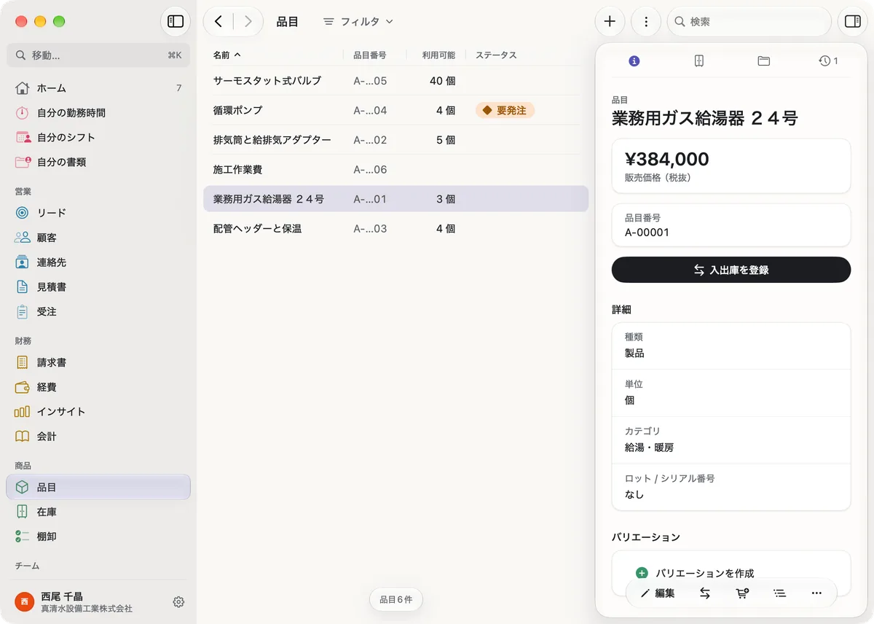This screenshot has height=624, width=874.
Task: Go back with the left chevron
Action: pos(219,22)
